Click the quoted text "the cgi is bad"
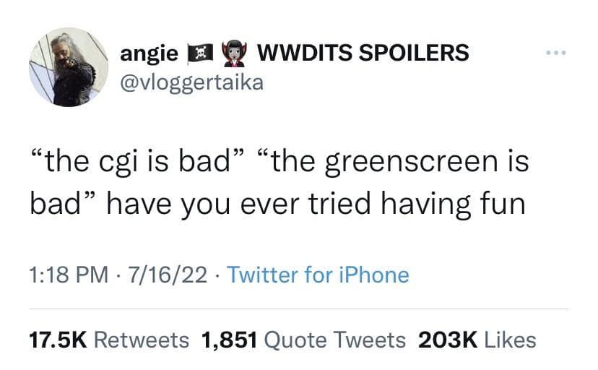Screen dimensions: 598x370 (x=137, y=162)
